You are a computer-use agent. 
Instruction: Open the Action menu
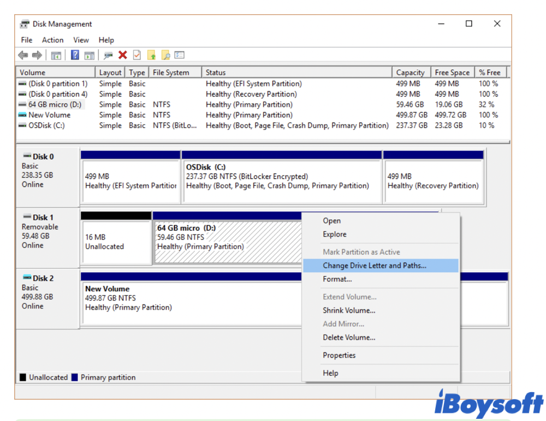pos(52,40)
